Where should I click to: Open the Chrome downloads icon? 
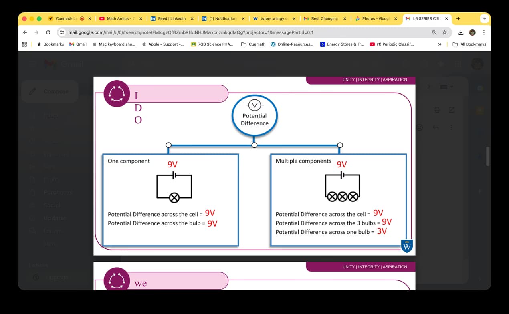click(461, 32)
